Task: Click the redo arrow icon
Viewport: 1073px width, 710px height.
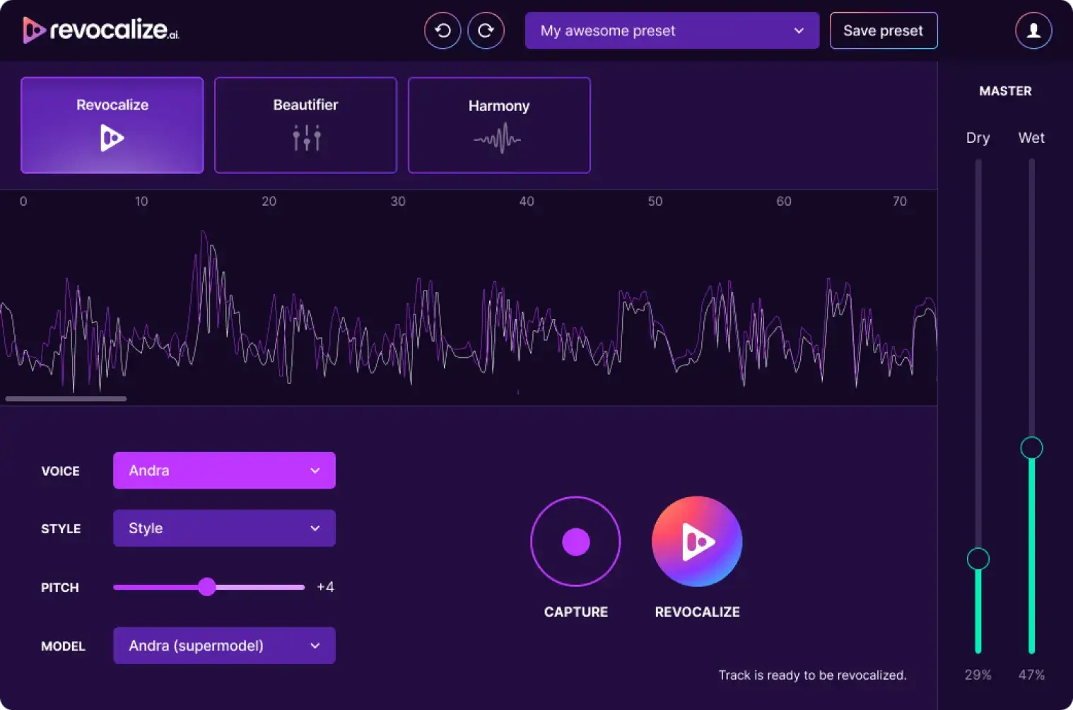Action: [x=486, y=30]
